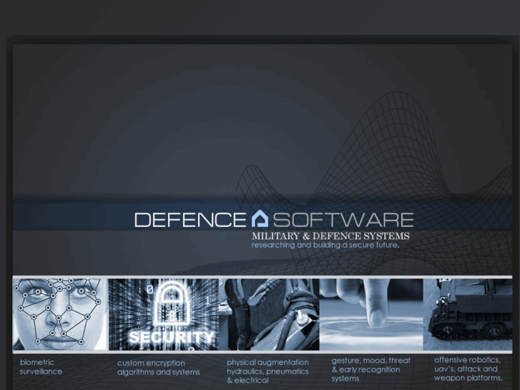Click the DEFENCE wordmark text
Viewport: 520px width, 390px height.
190,220
